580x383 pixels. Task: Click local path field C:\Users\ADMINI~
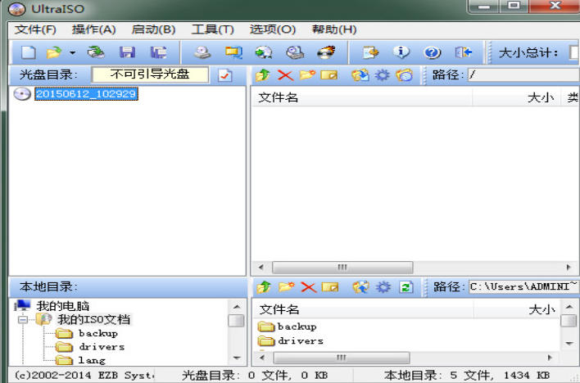(x=524, y=287)
